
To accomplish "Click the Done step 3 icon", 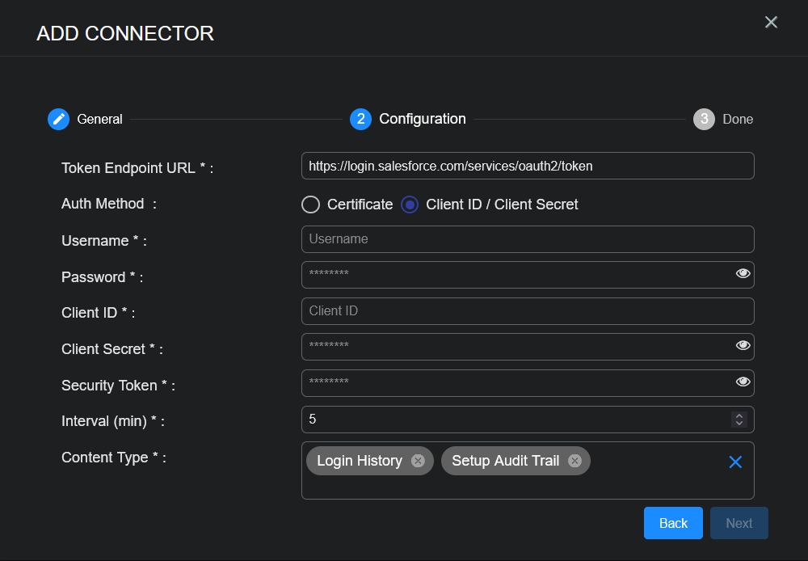I will [704, 119].
